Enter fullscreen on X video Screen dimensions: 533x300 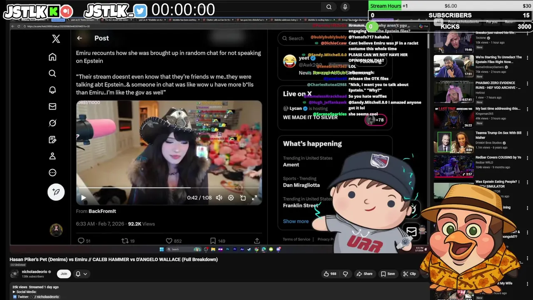[254, 198]
